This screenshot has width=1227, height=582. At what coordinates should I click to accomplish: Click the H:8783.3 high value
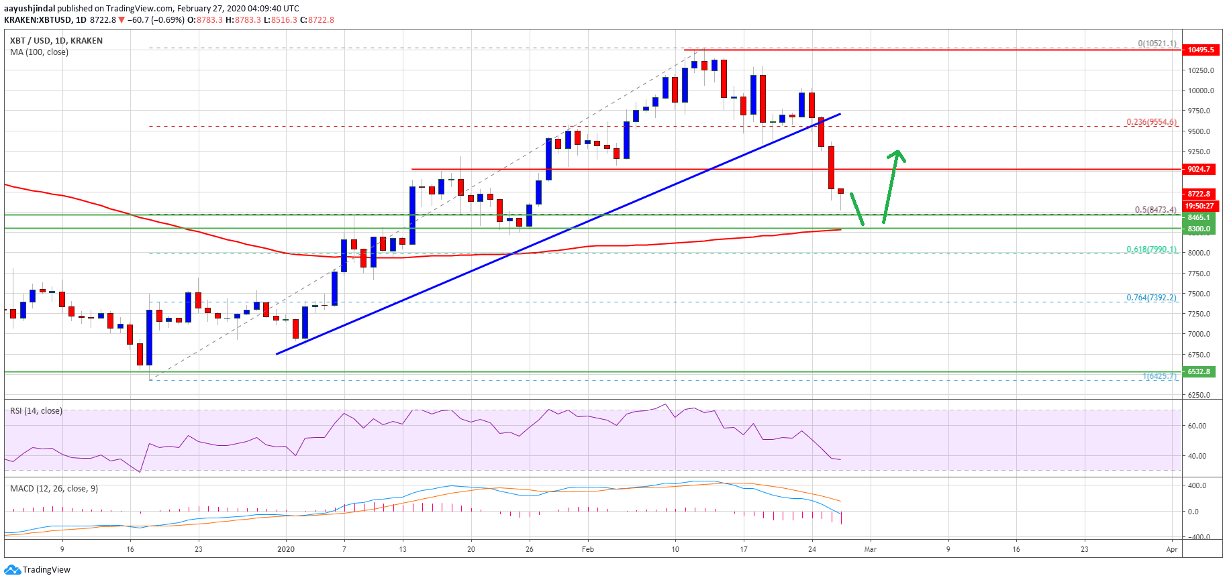pyautogui.click(x=242, y=20)
